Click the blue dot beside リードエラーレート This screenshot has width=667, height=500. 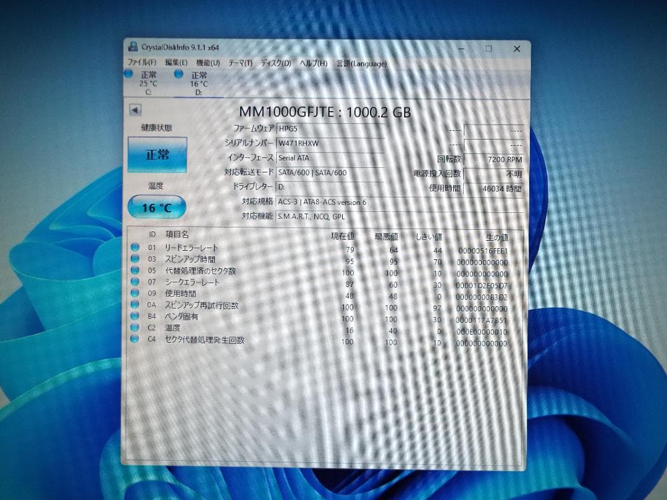(x=135, y=248)
